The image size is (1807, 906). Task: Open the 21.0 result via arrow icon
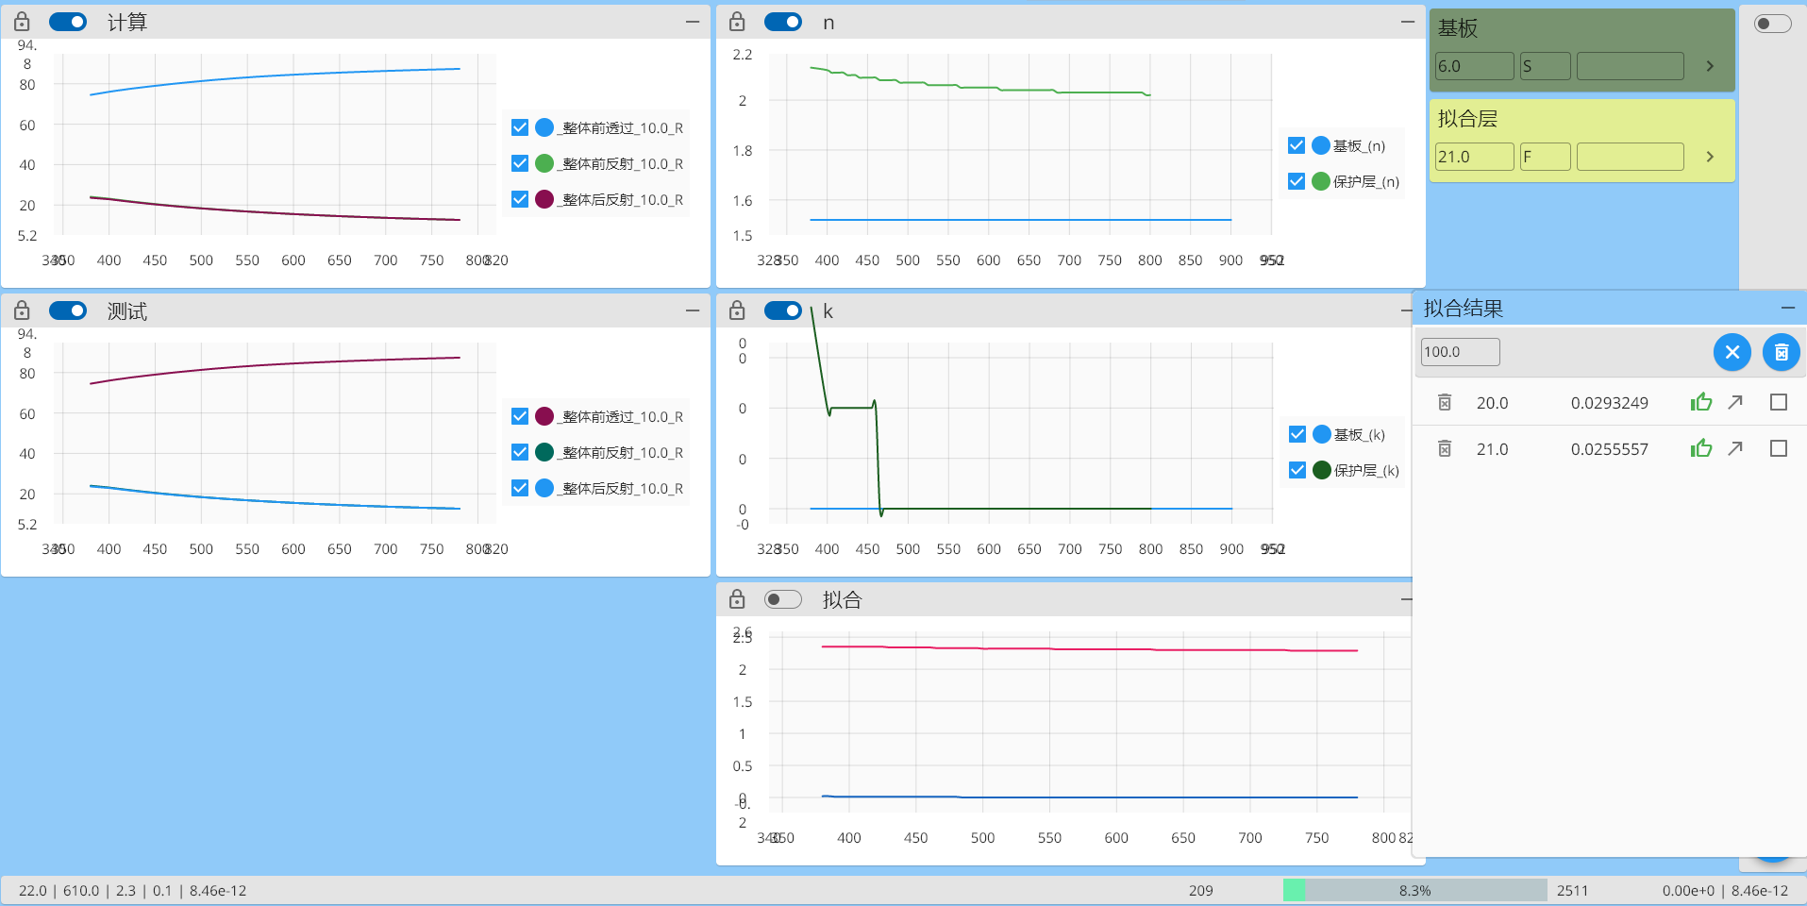pos(1735,448)
